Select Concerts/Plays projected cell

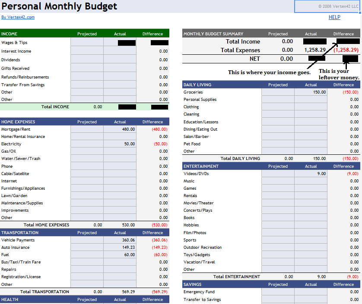pyautogui.click(x=278, y=210)
